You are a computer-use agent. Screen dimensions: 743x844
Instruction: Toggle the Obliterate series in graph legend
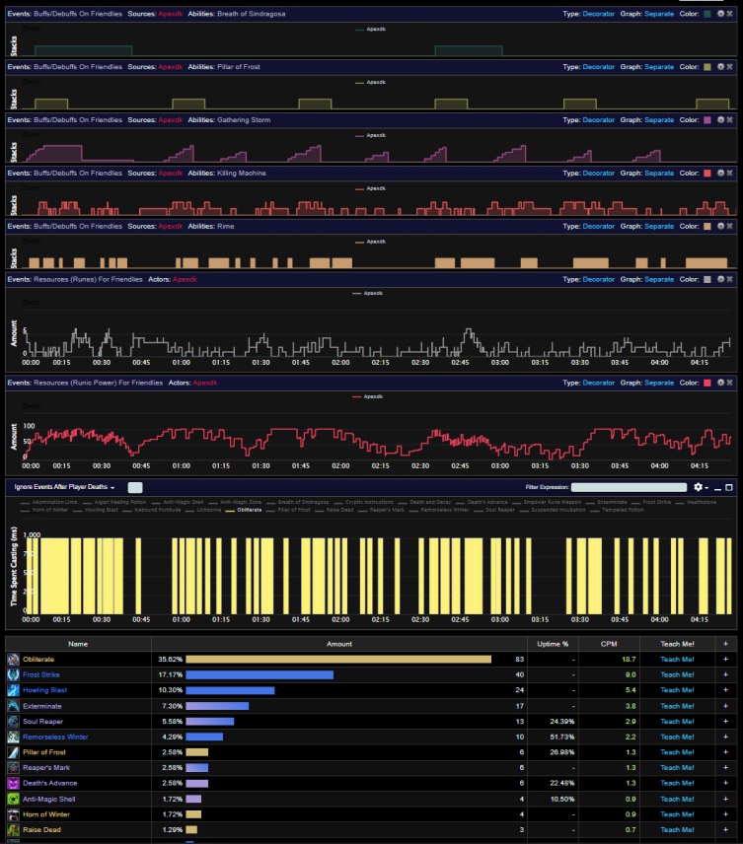[244, 510]
